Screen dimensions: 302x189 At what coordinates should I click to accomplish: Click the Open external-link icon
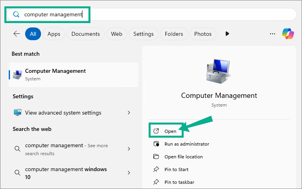click(156, 131)
